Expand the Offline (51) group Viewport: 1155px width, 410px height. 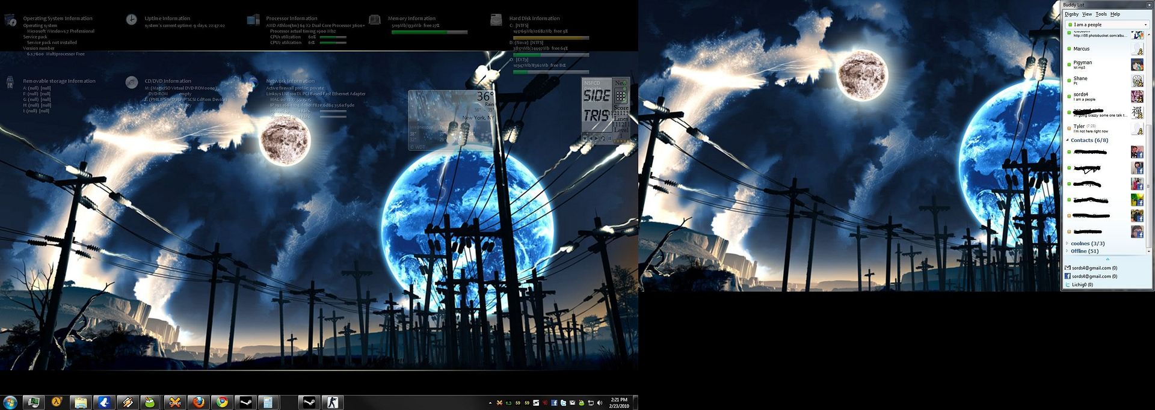click(x=1068, y=251)
